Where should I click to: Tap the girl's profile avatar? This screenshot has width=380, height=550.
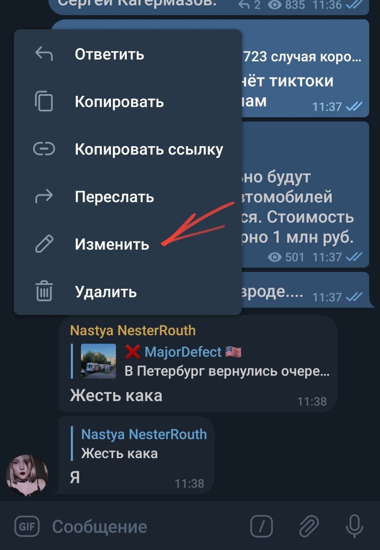click(27, 476)
